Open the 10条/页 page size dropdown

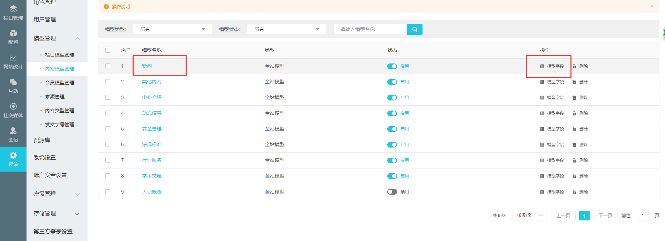click(529, 216)
